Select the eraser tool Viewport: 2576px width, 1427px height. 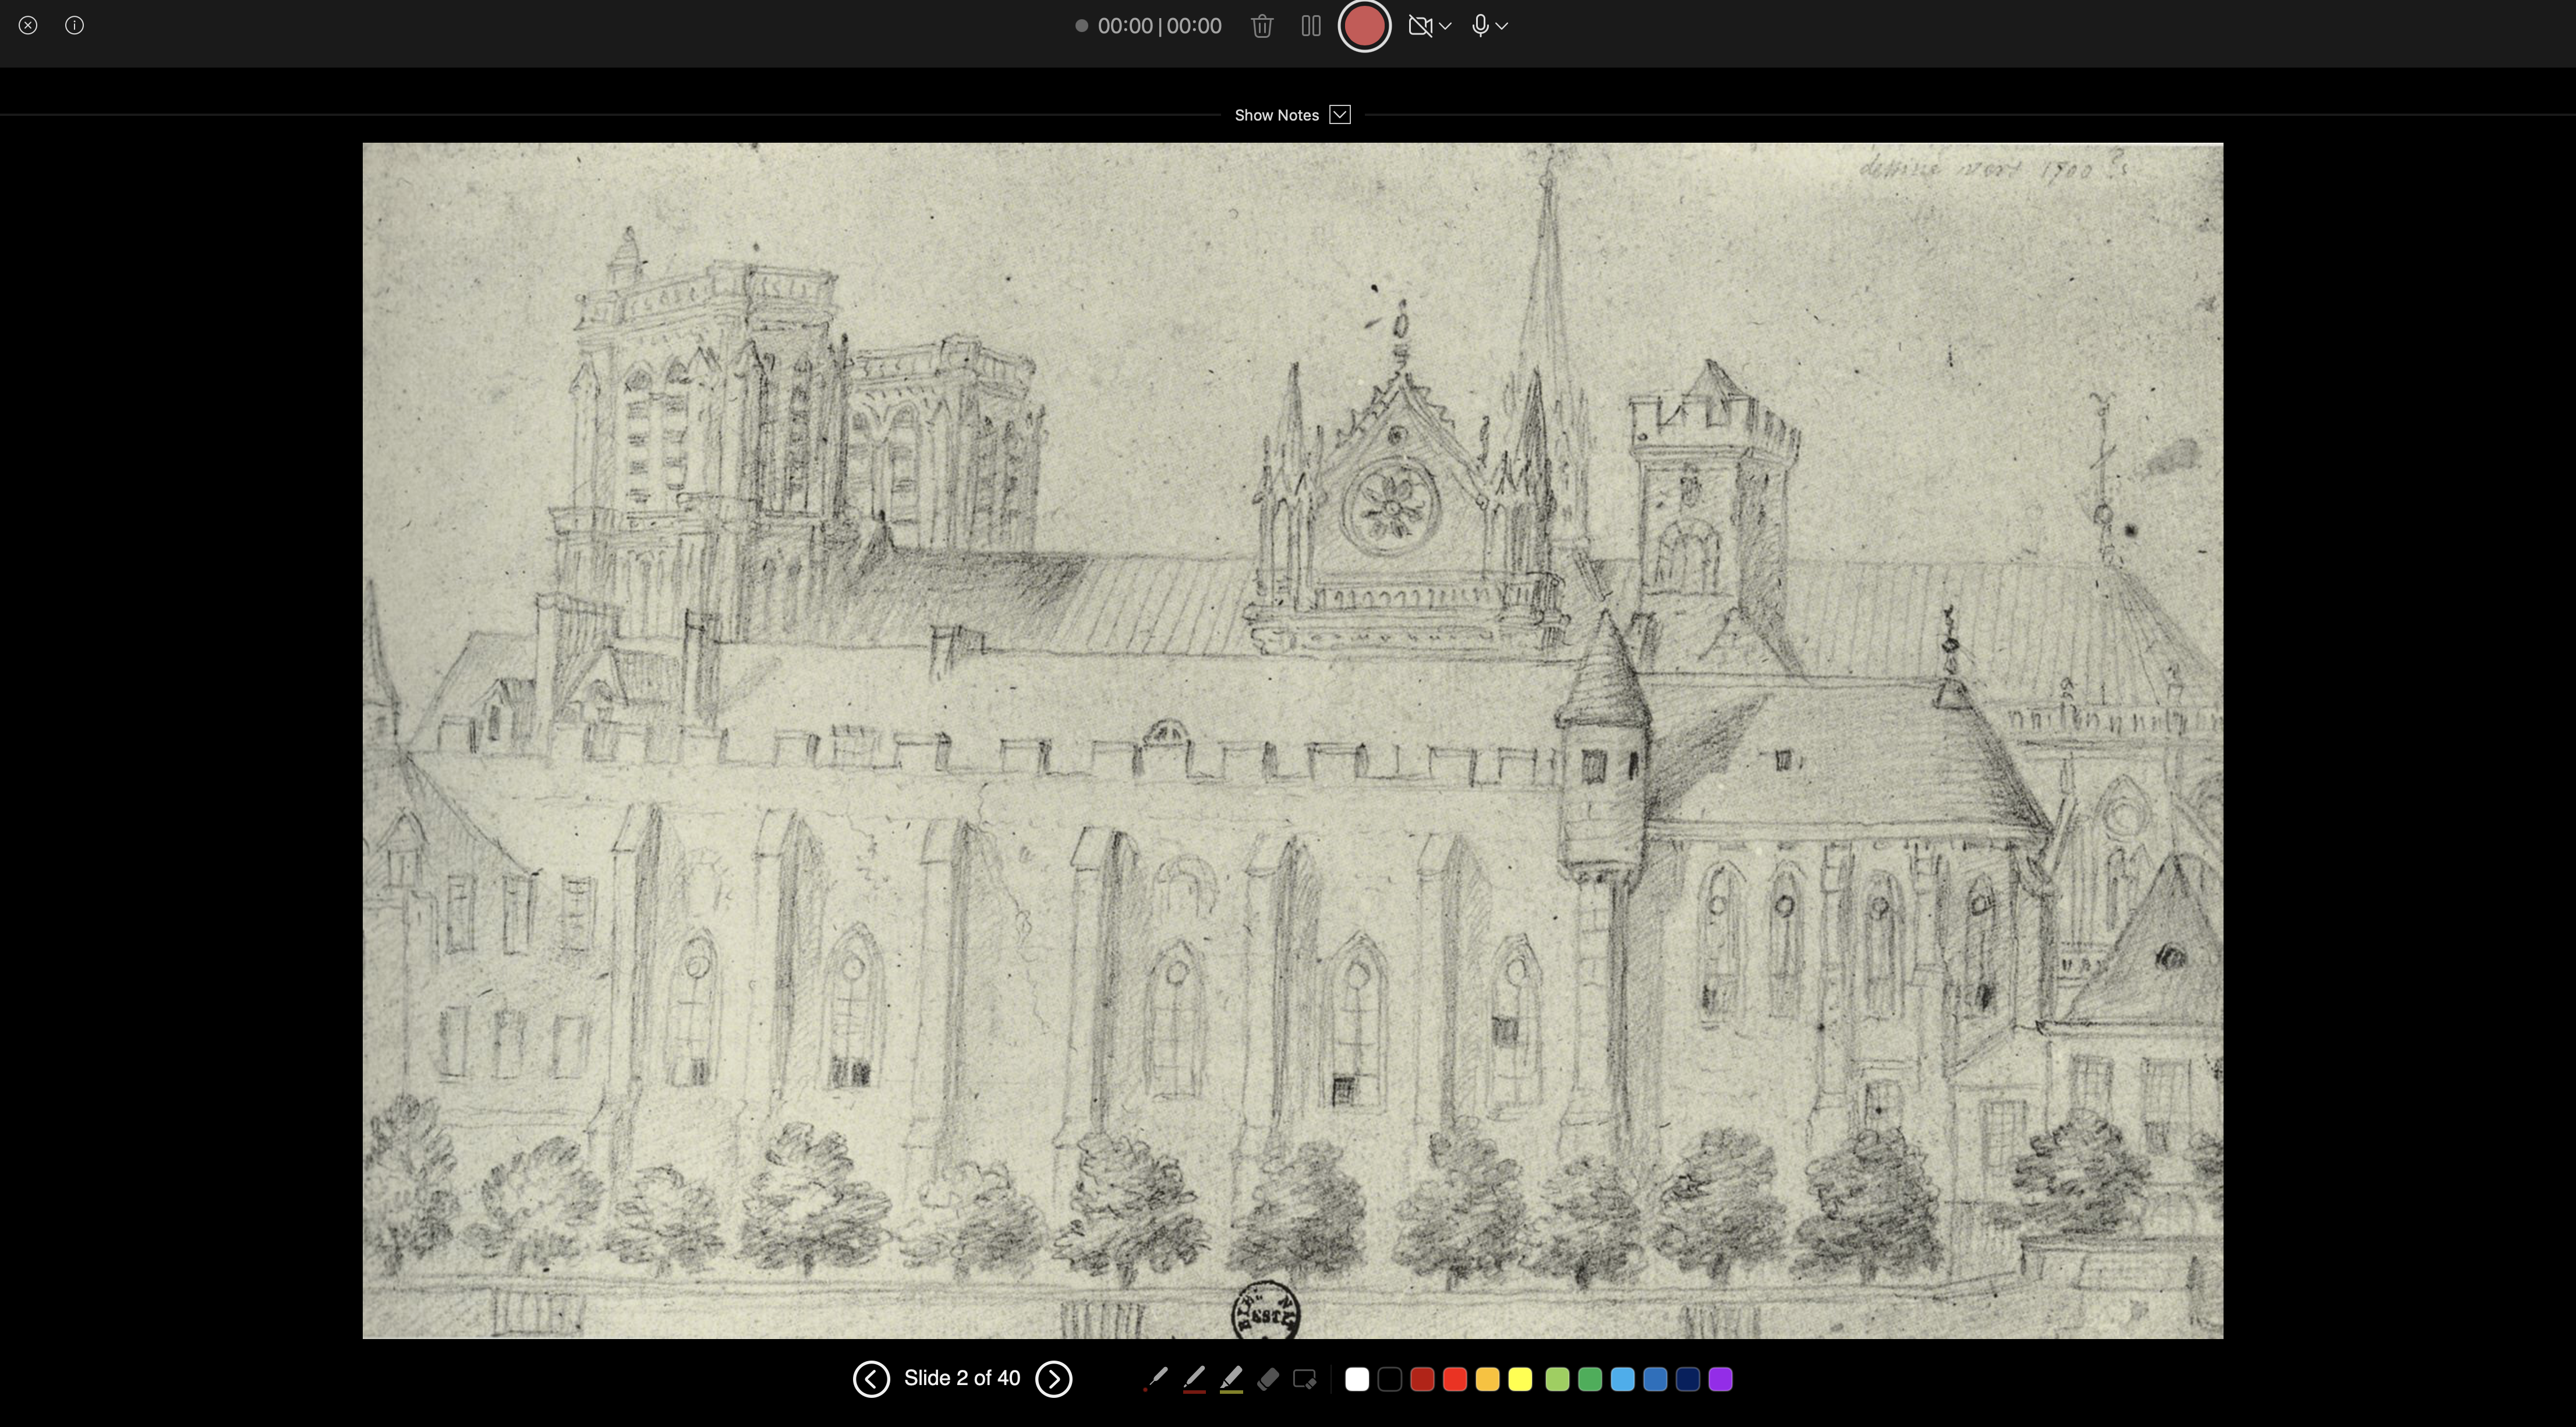(1268, 1379)
